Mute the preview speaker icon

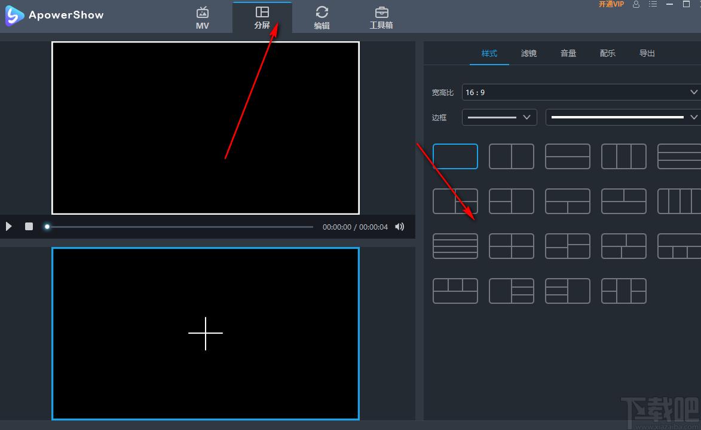(x=400, y=227)
